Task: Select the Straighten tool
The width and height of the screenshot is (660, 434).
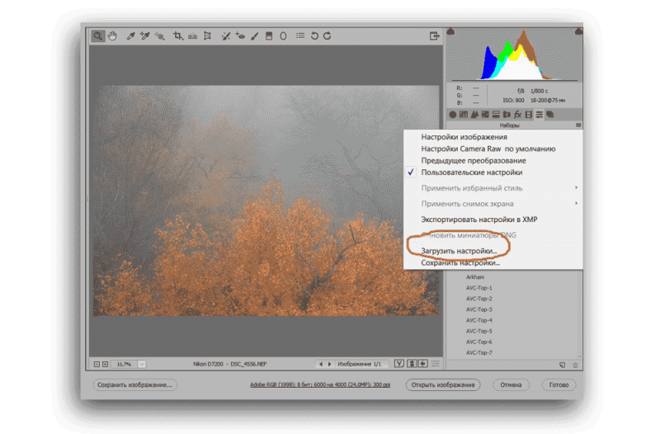Action: [x=192, y=36]
